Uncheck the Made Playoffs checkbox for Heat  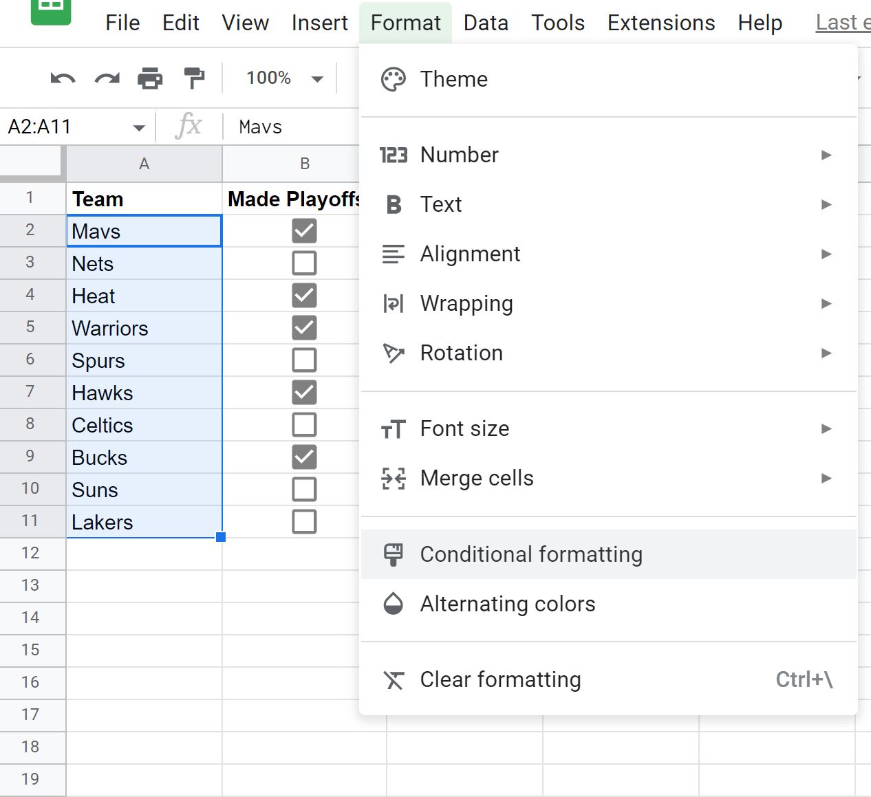coord(304,294)
